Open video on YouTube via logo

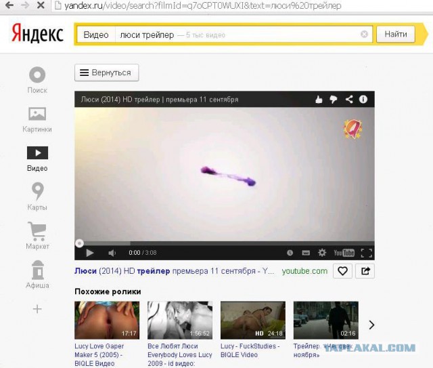coord(344,253)
